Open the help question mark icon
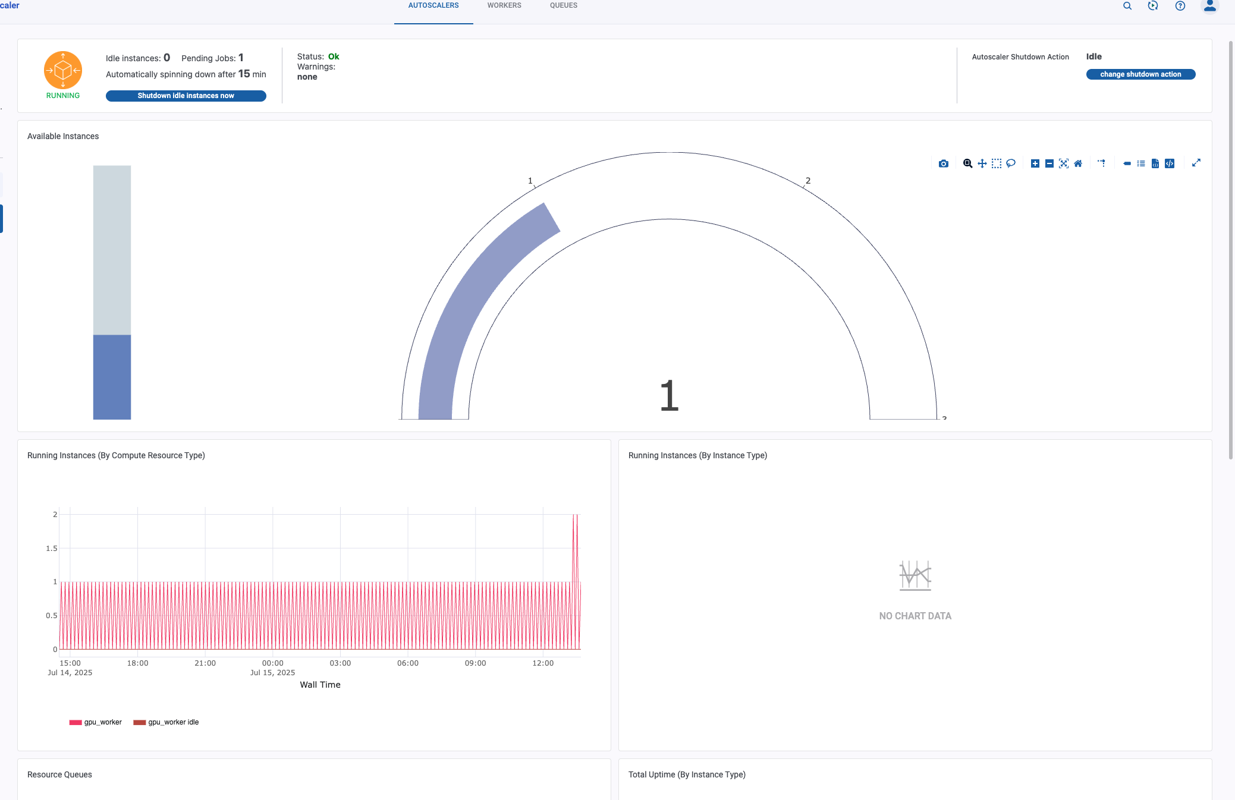This screenshot has height=800, width=1235. pos(1180,6)
